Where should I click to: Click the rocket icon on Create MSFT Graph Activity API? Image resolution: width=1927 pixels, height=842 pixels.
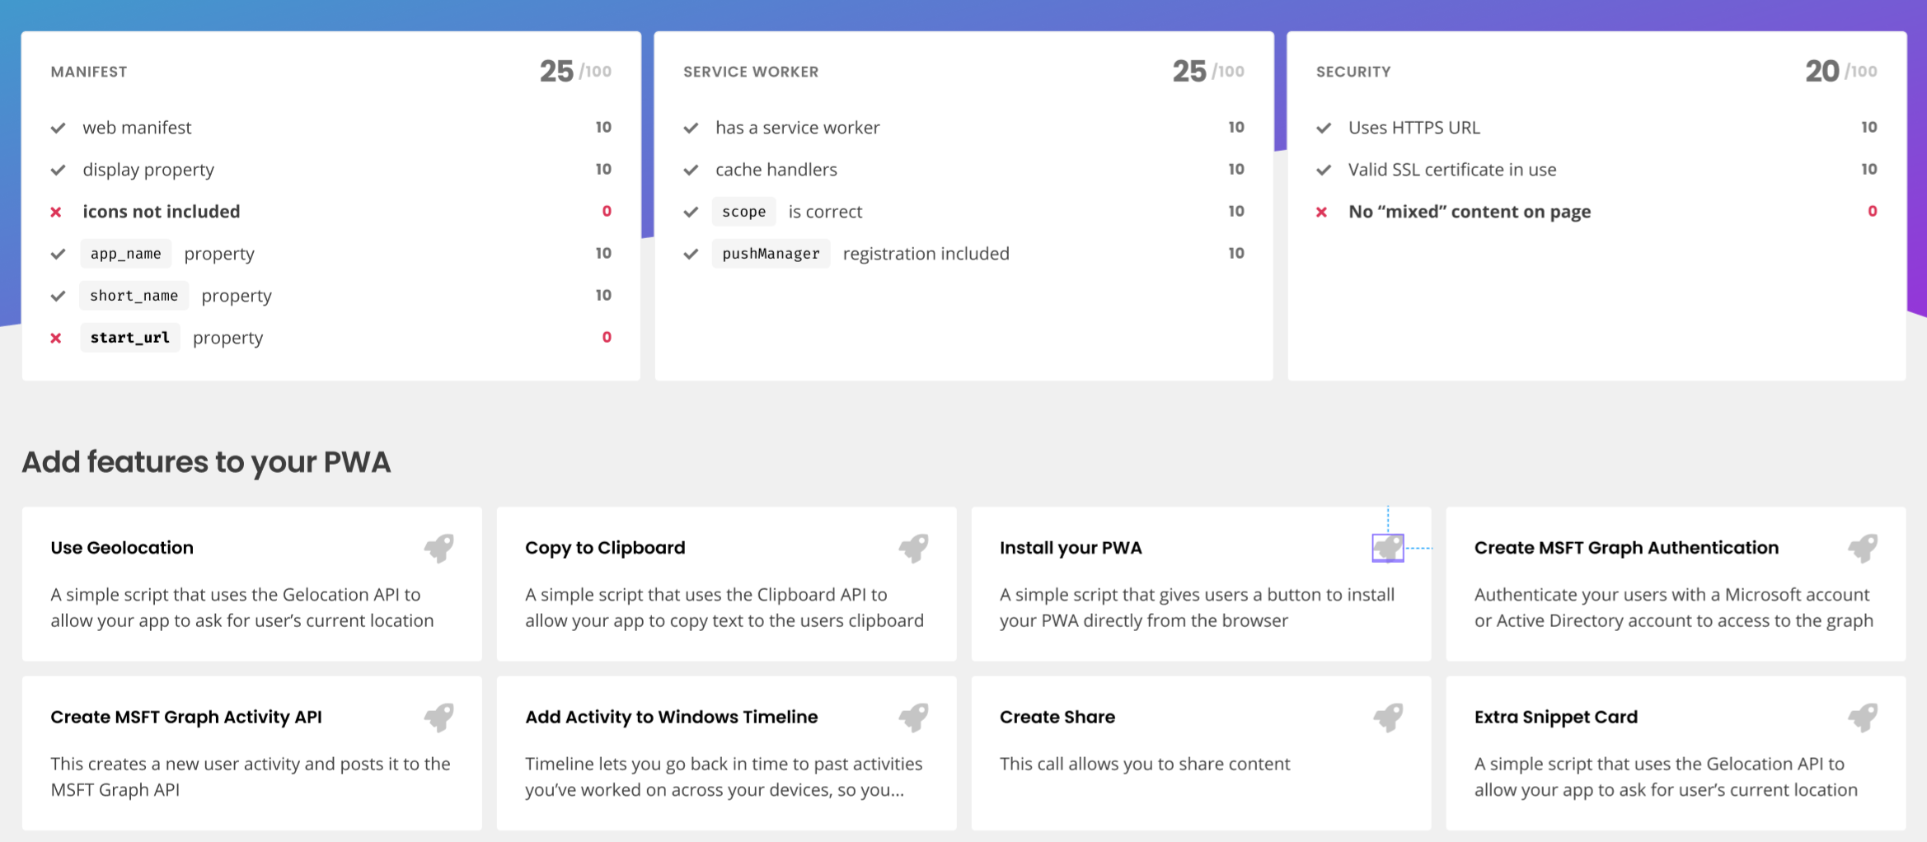438,717
